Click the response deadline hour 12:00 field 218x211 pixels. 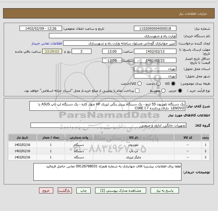coord(112,51)
